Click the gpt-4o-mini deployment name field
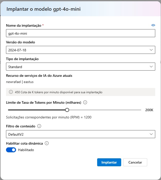Screen dimensions: 161x180 coord(80,33)
